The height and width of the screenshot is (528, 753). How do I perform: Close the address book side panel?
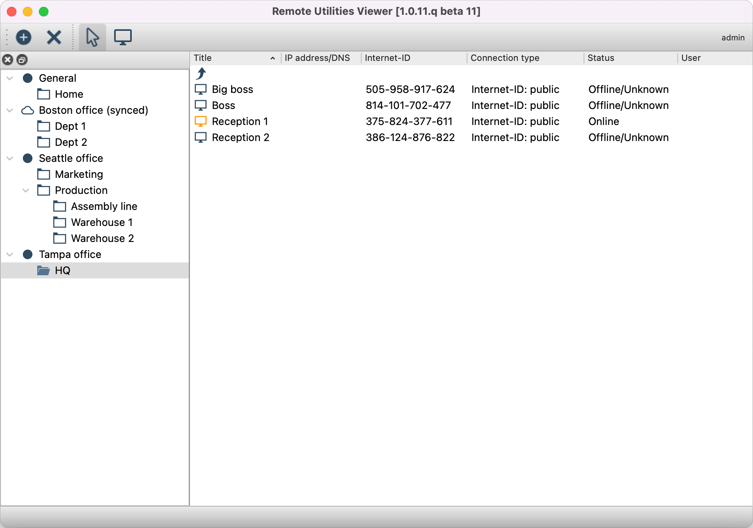point(8,60)
